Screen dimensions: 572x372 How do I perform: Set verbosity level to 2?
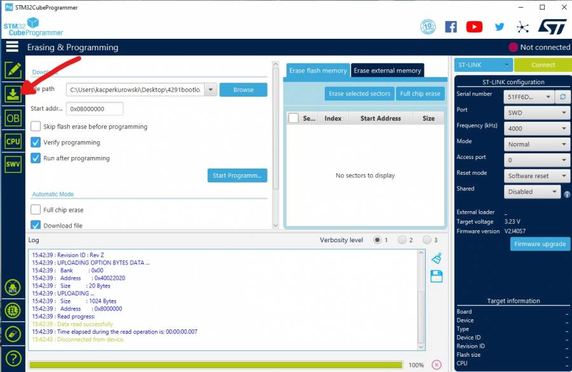[x=402, y=240]
